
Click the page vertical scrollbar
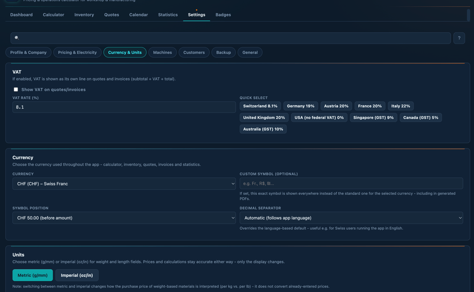click(468, 15)
